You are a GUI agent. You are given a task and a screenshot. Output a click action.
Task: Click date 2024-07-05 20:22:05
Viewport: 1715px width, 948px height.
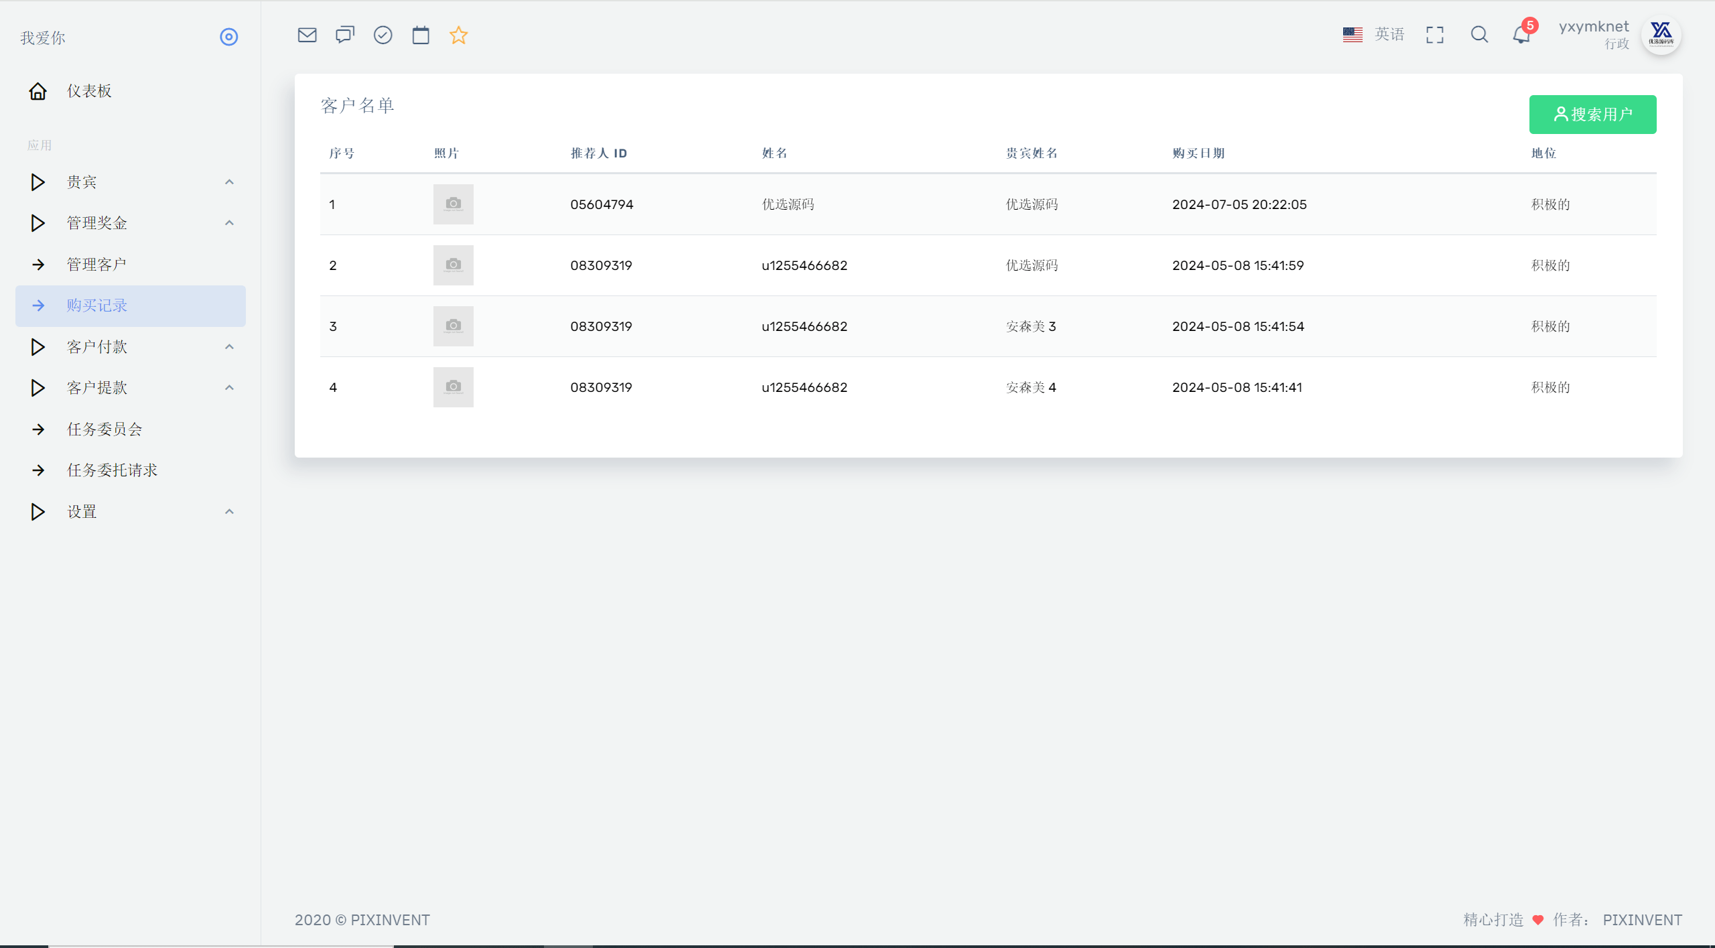pyautogui.click(x=1239, y=204)
